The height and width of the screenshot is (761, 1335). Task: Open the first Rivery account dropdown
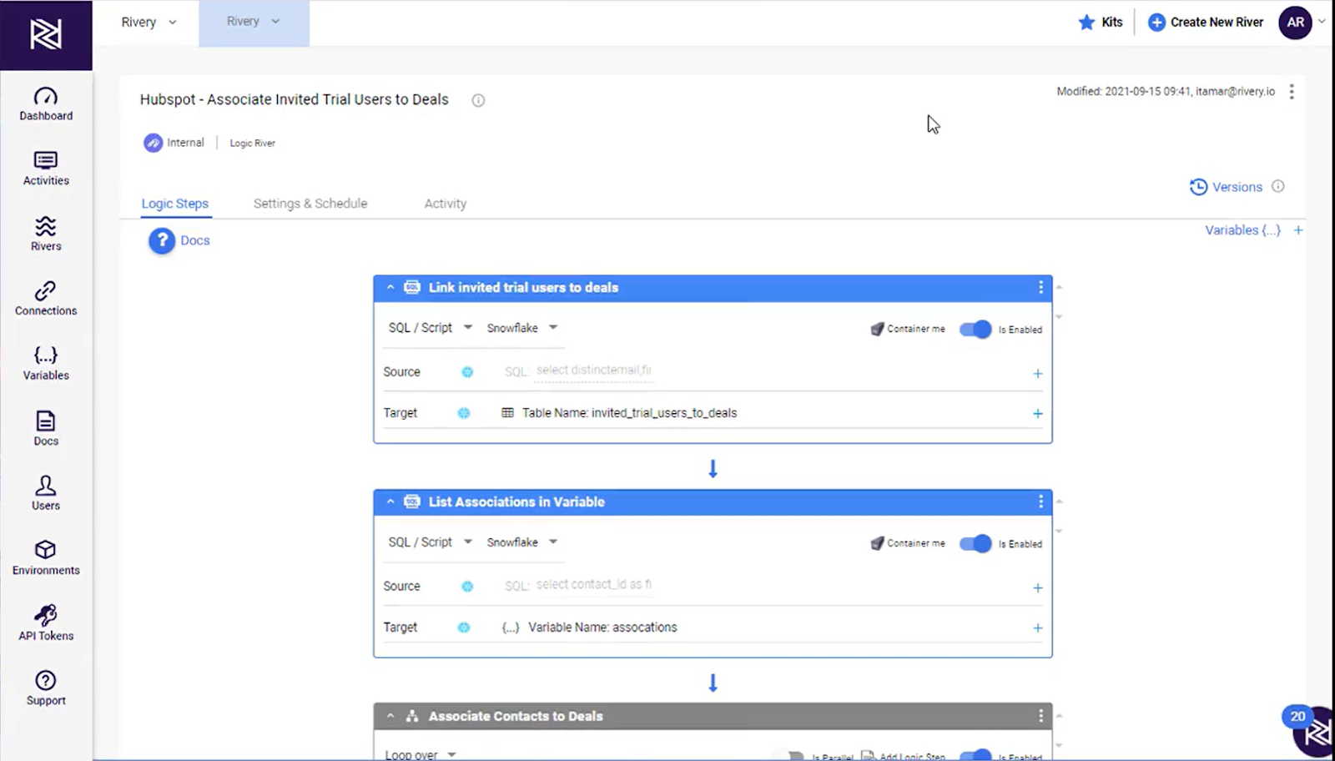click(x=149, y=23)
